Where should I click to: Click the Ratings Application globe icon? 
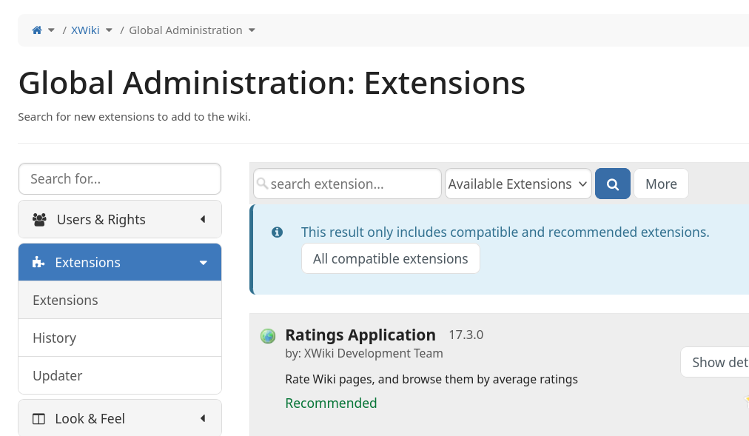[268, 336]
